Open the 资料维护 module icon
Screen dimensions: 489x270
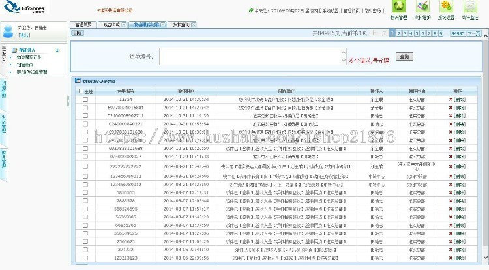(x=422, y=7)
